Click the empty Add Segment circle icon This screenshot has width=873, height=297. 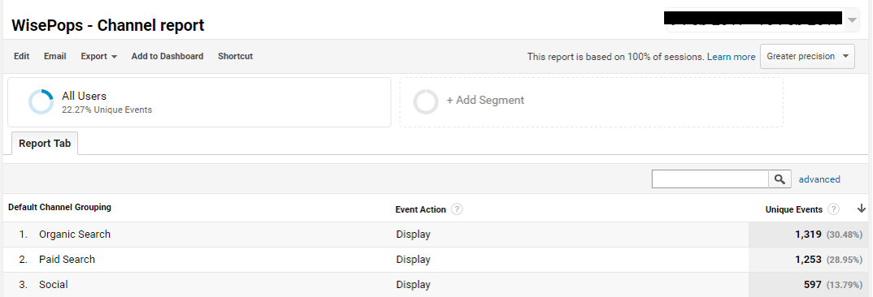point(426,101)
